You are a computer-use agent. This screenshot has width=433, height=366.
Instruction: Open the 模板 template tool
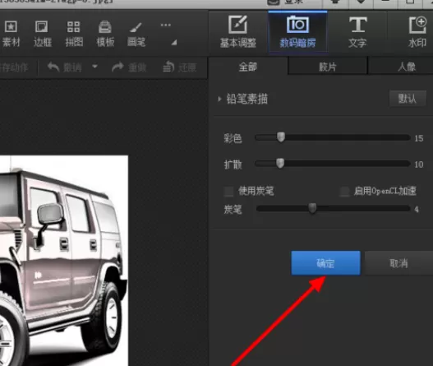click(x=105, y=34)
